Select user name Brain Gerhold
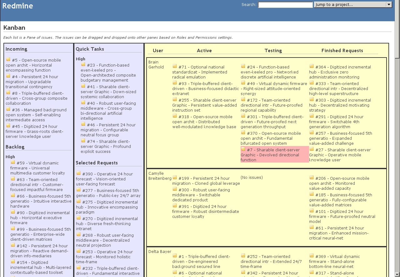 pyautogui.click(x=156, y=65)
